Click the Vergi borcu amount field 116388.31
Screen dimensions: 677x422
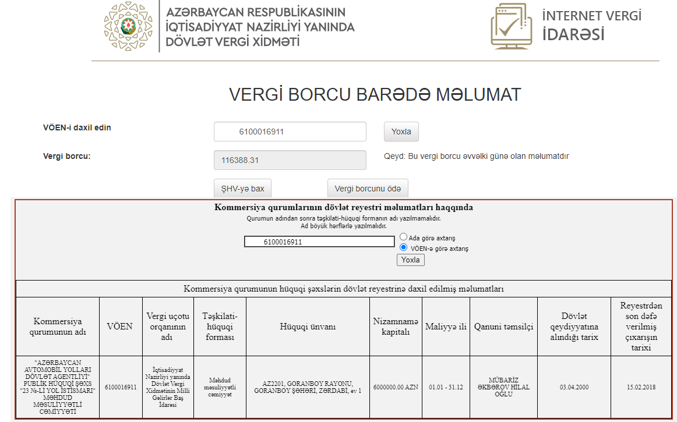pyautogui.click(x=290, y=160)
